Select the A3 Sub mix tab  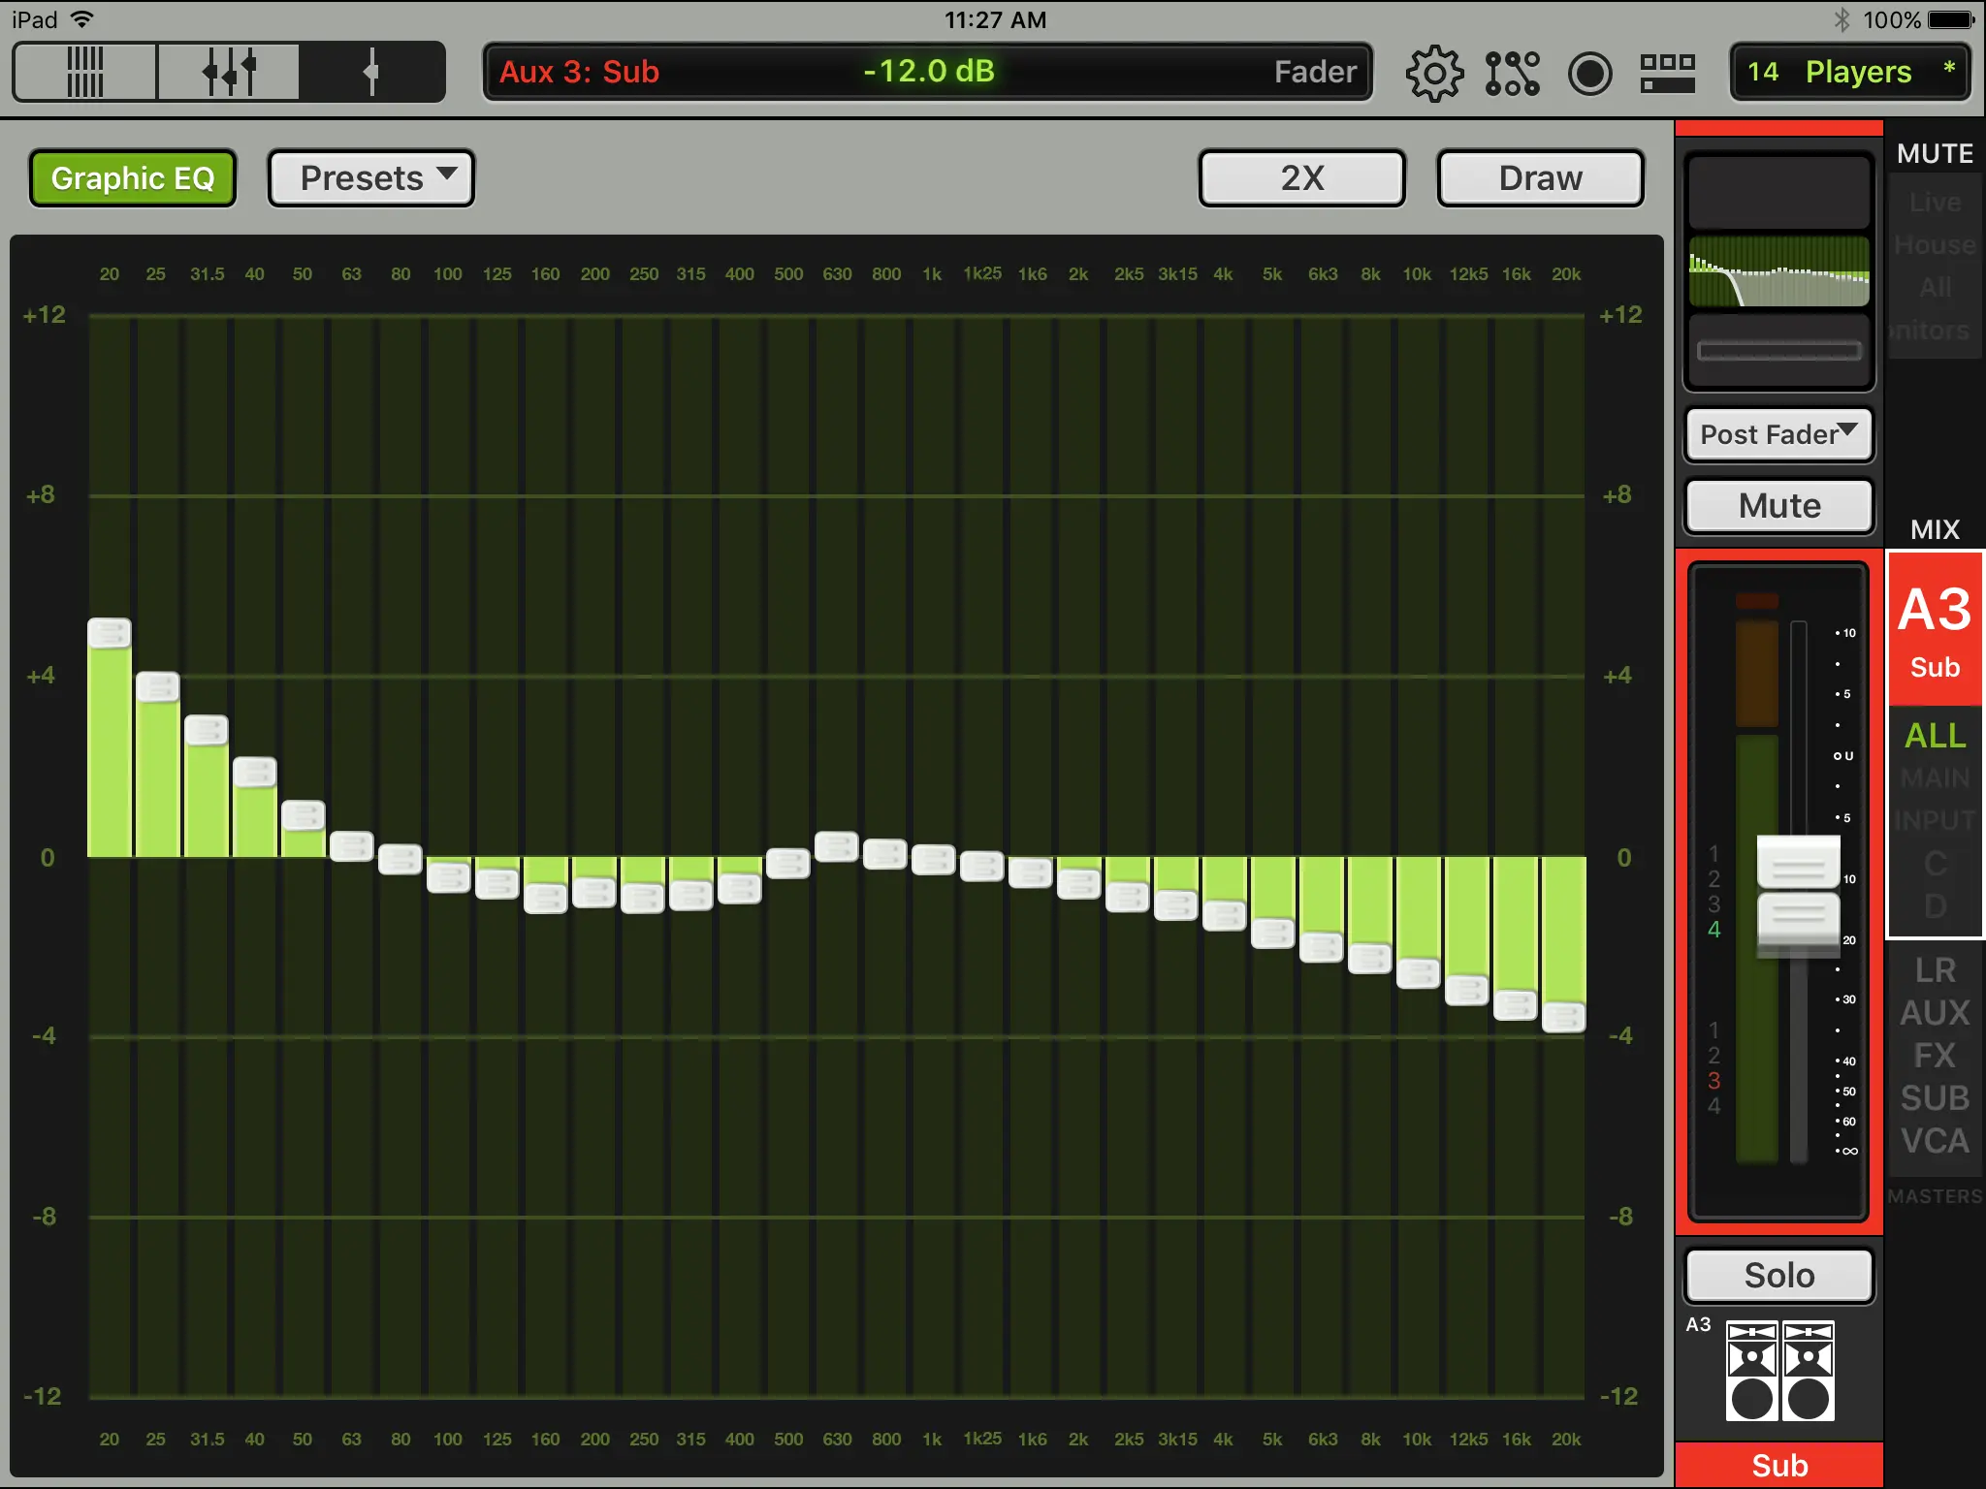(x=1935, y=630)
